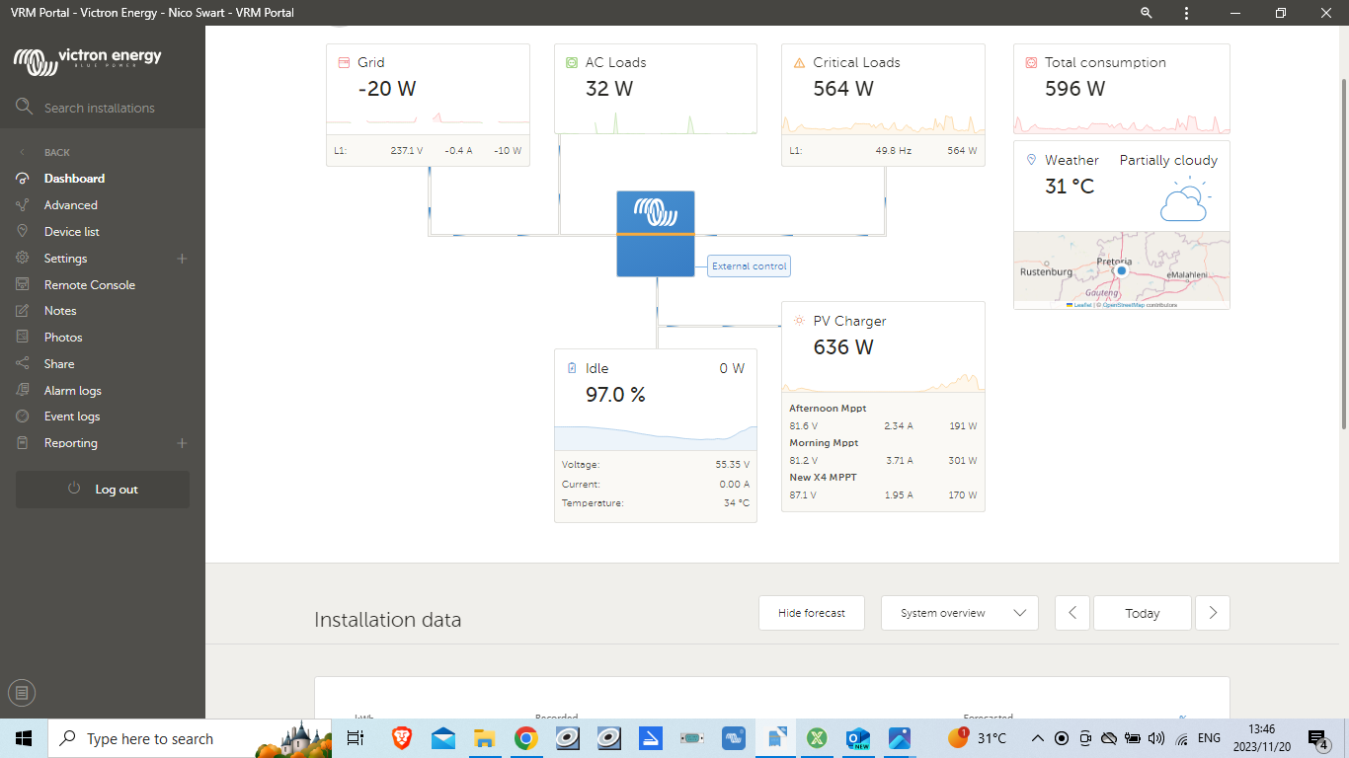Click the External control label
1349x758 pixels.
pos(750,266)
